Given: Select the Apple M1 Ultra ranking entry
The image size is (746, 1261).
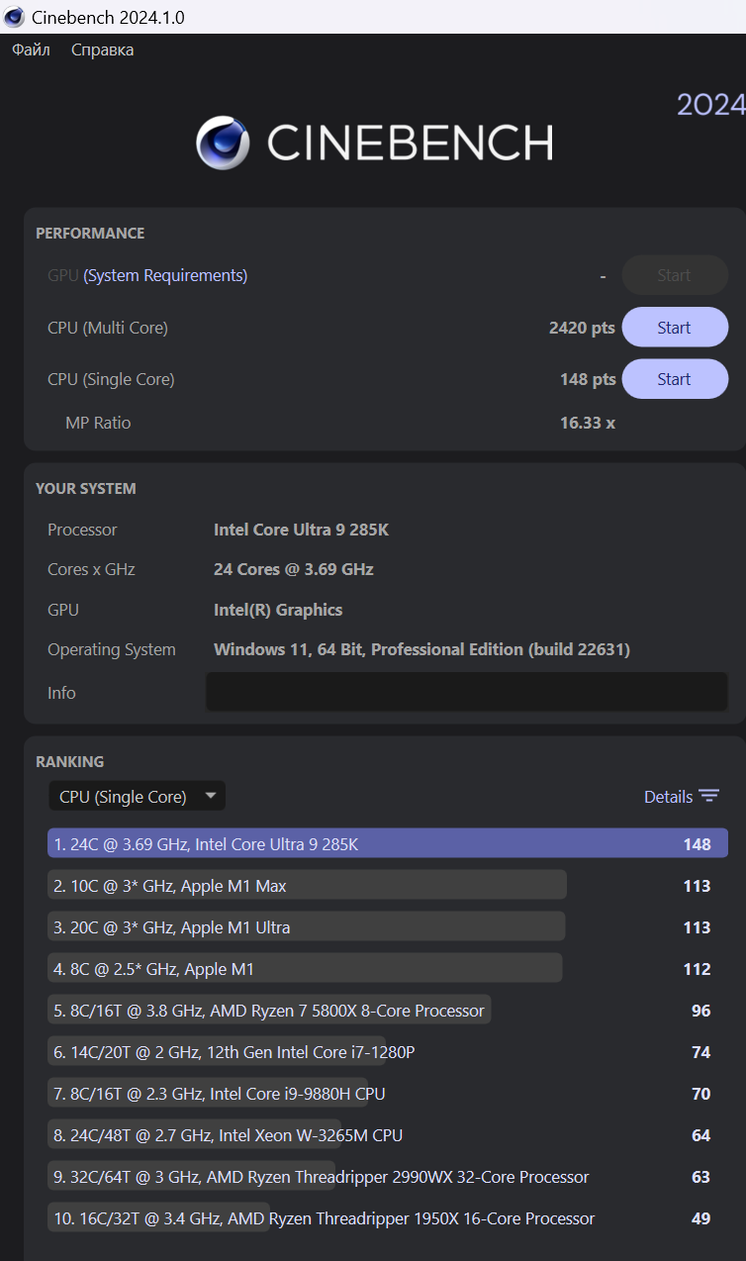Looking at the screenshot, I should 307,927.
